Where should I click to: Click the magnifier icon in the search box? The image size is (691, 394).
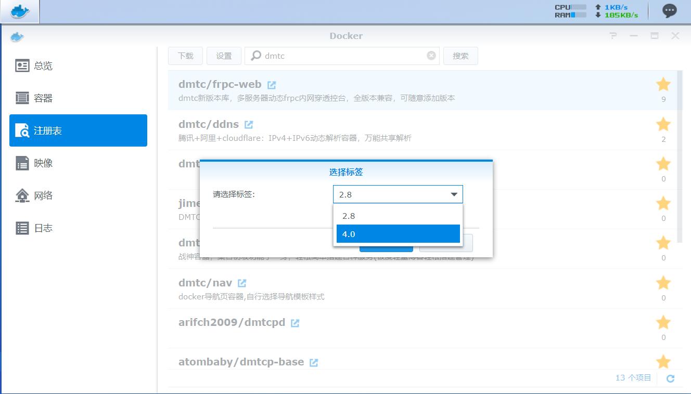click(x=256, y=56)
